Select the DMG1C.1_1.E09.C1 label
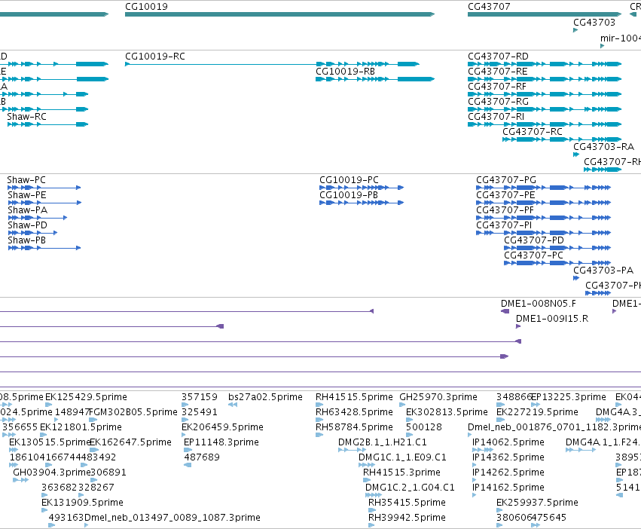The width and height of the screenshot is (641, 529). point(402,457)
